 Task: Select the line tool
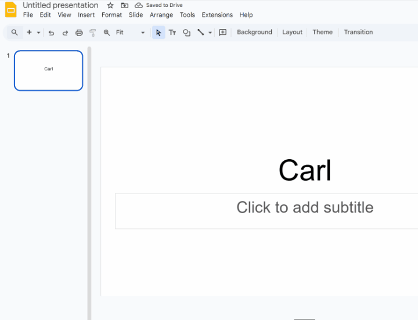pyautogui.click(x=200, y=33)
